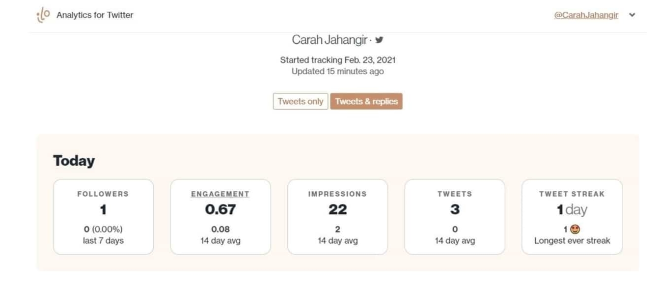Click the smiley emoji in Tweet Streak
The width and height of the screenshot is (659, 291).
pos(575,229)
